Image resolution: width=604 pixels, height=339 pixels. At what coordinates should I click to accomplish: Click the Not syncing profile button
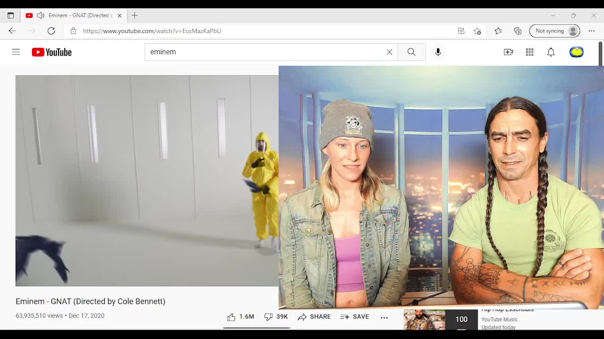(x=554, y=31)
